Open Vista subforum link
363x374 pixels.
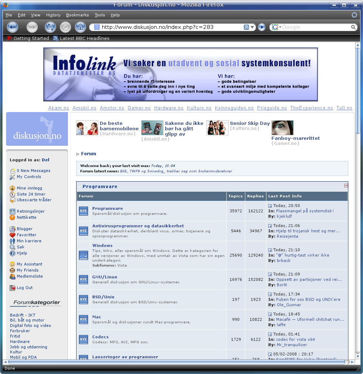122,266
